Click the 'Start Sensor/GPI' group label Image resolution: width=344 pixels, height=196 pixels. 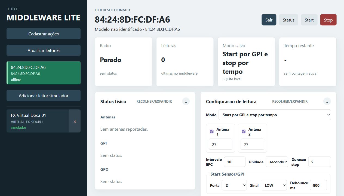point(227,174)
